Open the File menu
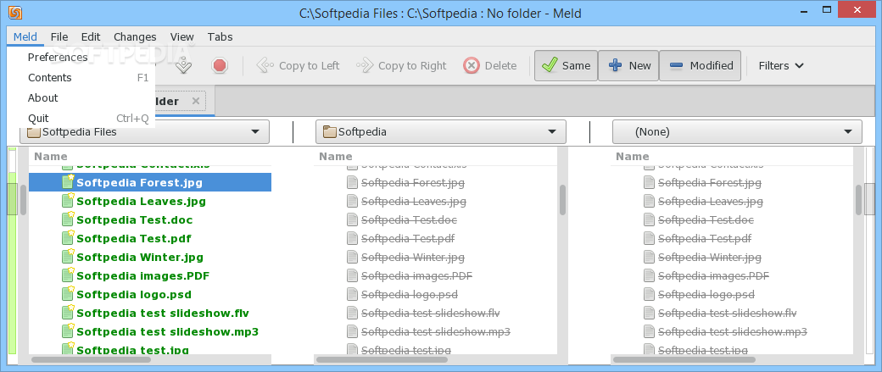882x372 pixels. pyautogui.click(x=59, y=37)
